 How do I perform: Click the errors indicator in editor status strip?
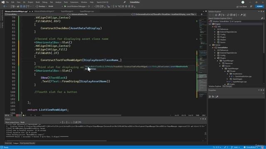[x=18, y=115]
